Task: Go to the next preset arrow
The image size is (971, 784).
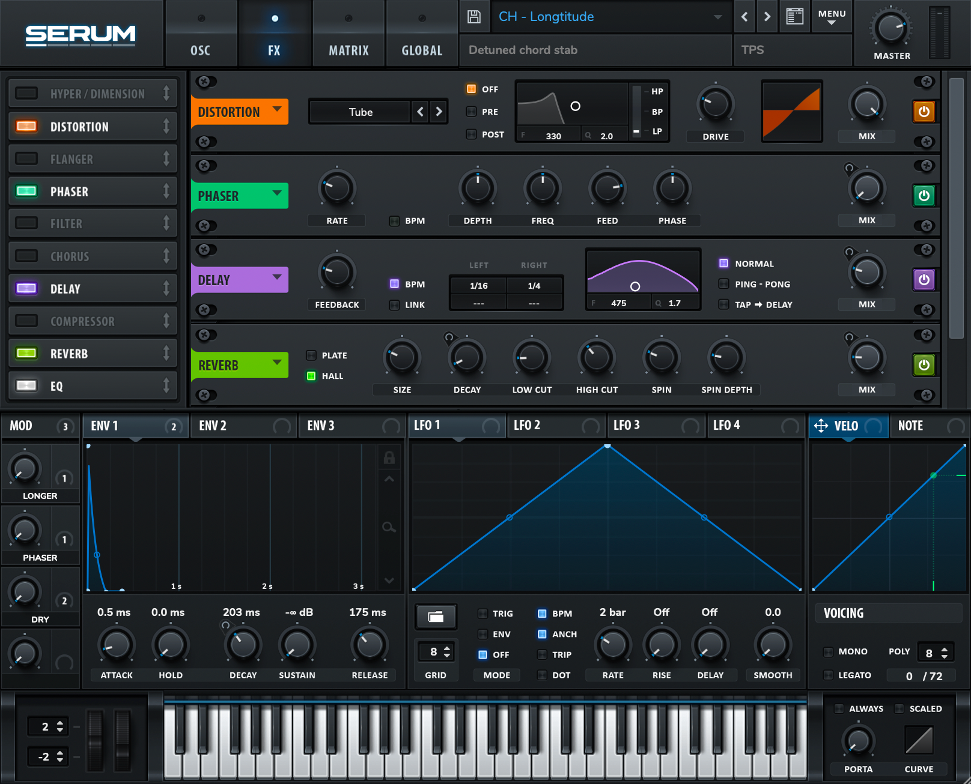Action: pos(767,17)
